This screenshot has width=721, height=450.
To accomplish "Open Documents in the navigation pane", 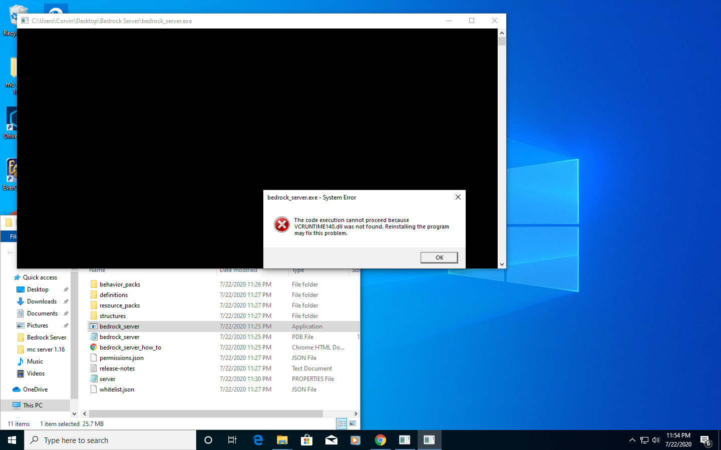I will click(42, 313).
